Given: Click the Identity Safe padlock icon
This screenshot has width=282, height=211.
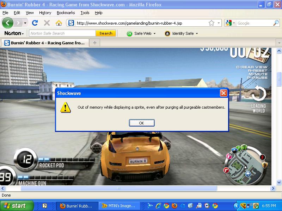Looking at the screenshot, I should coord(167,33).
